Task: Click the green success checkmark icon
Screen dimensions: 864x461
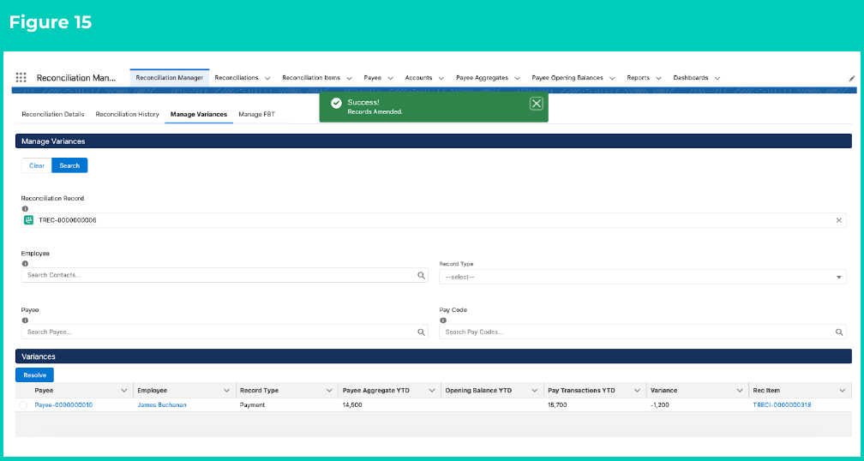Action: pos(336,104)
